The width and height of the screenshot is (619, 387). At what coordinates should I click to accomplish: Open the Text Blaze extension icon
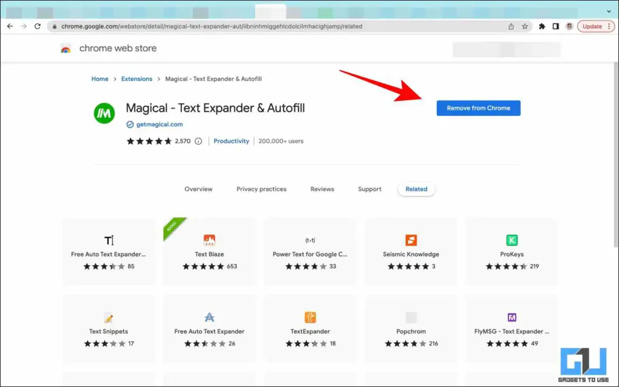click(209, 240)
